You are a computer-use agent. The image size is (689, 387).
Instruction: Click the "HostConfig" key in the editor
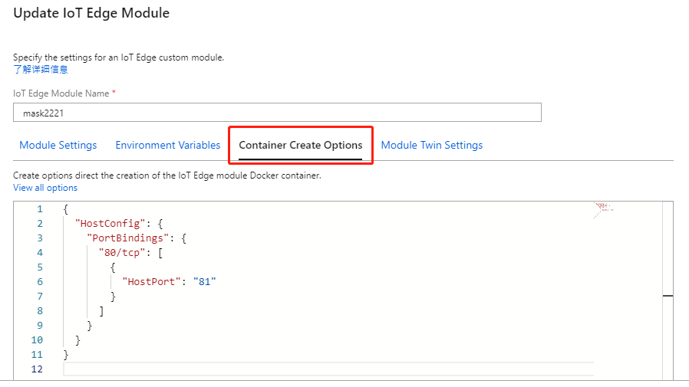click(109, 223)
